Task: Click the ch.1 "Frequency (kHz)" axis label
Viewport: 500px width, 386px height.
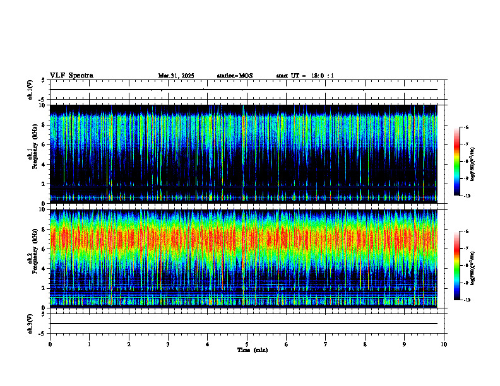Action: 35,145
